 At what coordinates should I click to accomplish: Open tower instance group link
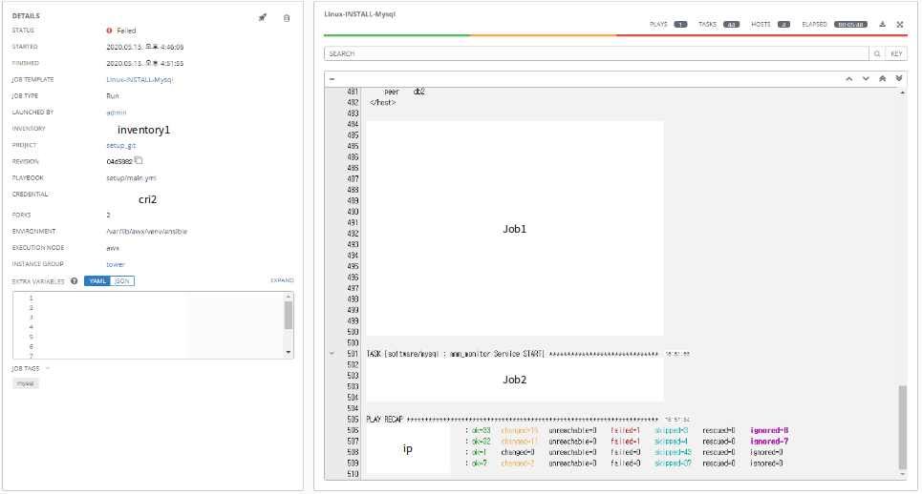click(116, 264)
